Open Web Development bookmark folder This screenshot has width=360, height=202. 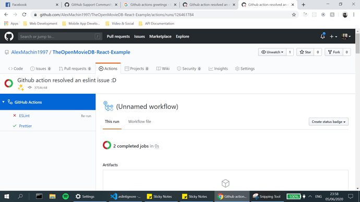pyautogui.click(x=40, y=23)
